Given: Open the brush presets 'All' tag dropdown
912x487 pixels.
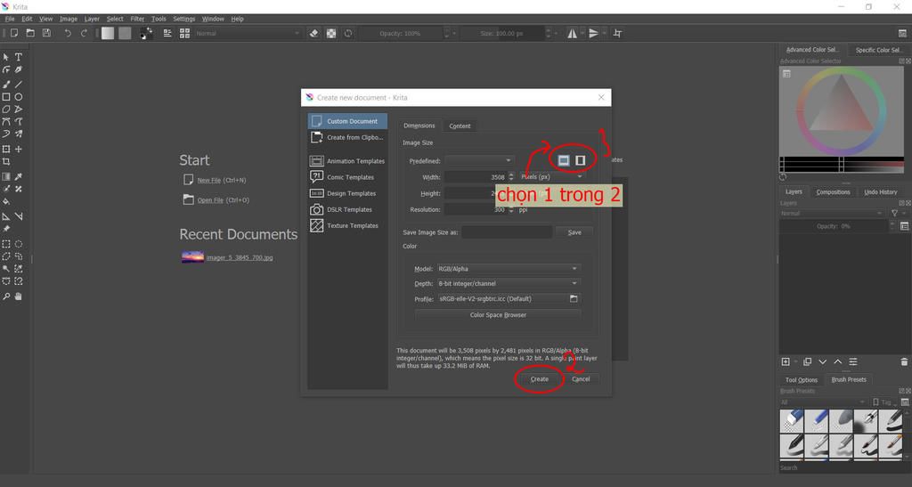Looking at the screenshot, I should pyautogui.click(x=823, y=402).
